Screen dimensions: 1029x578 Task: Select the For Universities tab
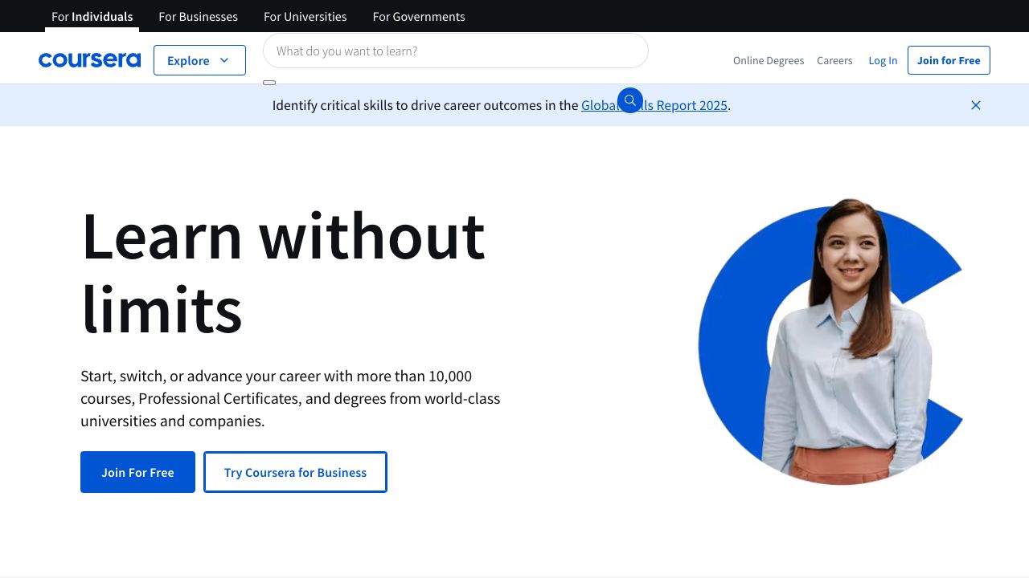tap(305, 16)
